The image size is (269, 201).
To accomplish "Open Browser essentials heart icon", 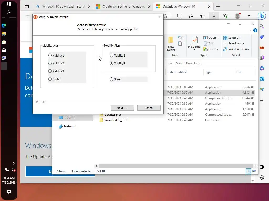I will point(225,16).
